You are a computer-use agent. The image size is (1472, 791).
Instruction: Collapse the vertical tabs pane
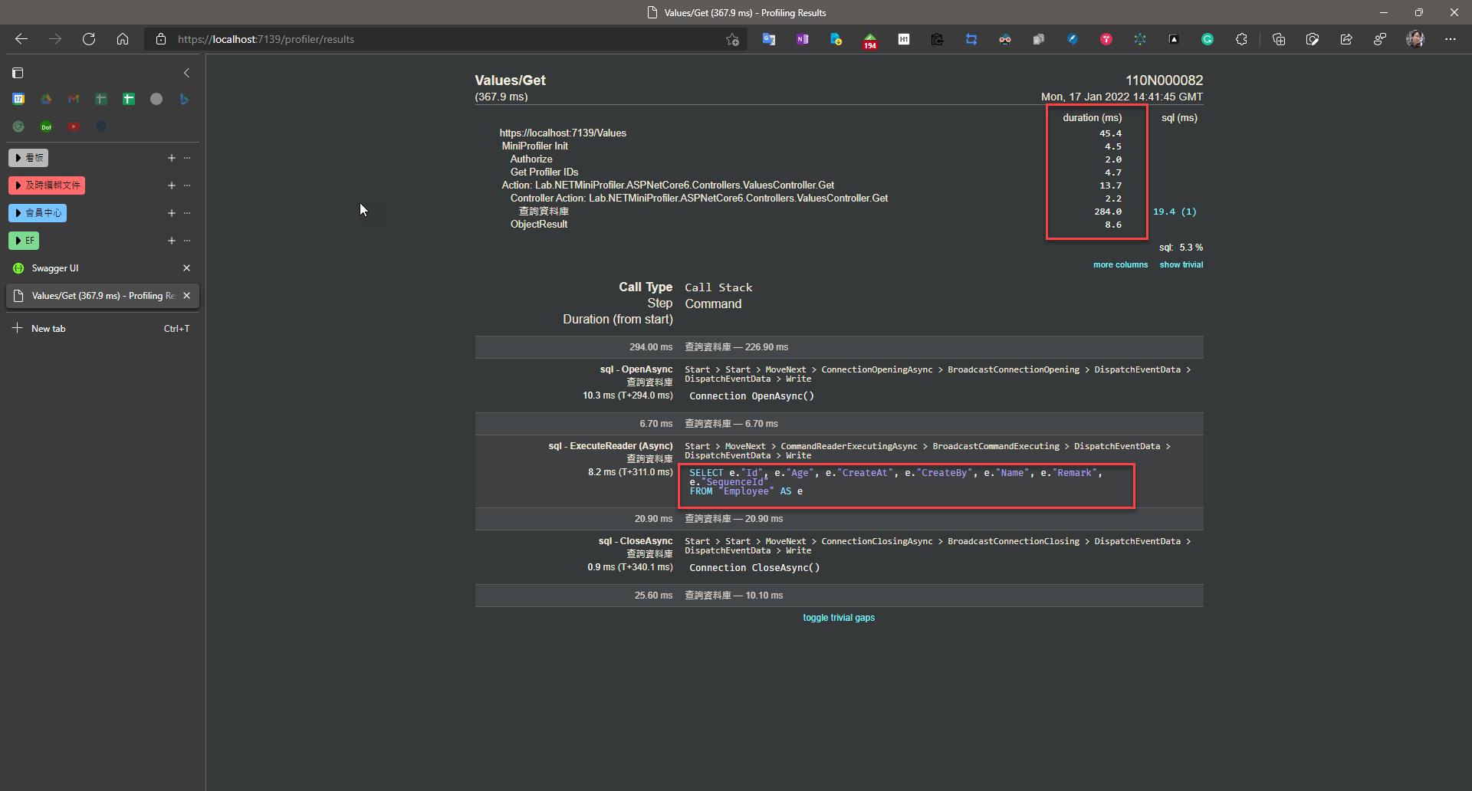tap(186, 73)
